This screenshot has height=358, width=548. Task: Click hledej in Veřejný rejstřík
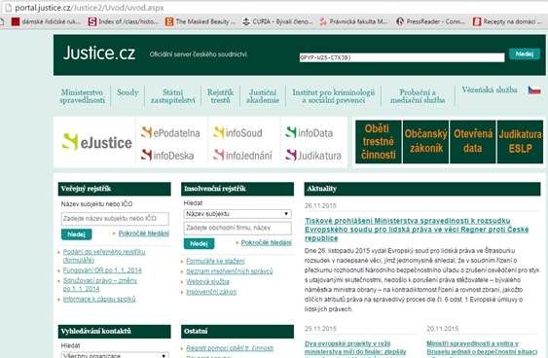pos(76,234)
